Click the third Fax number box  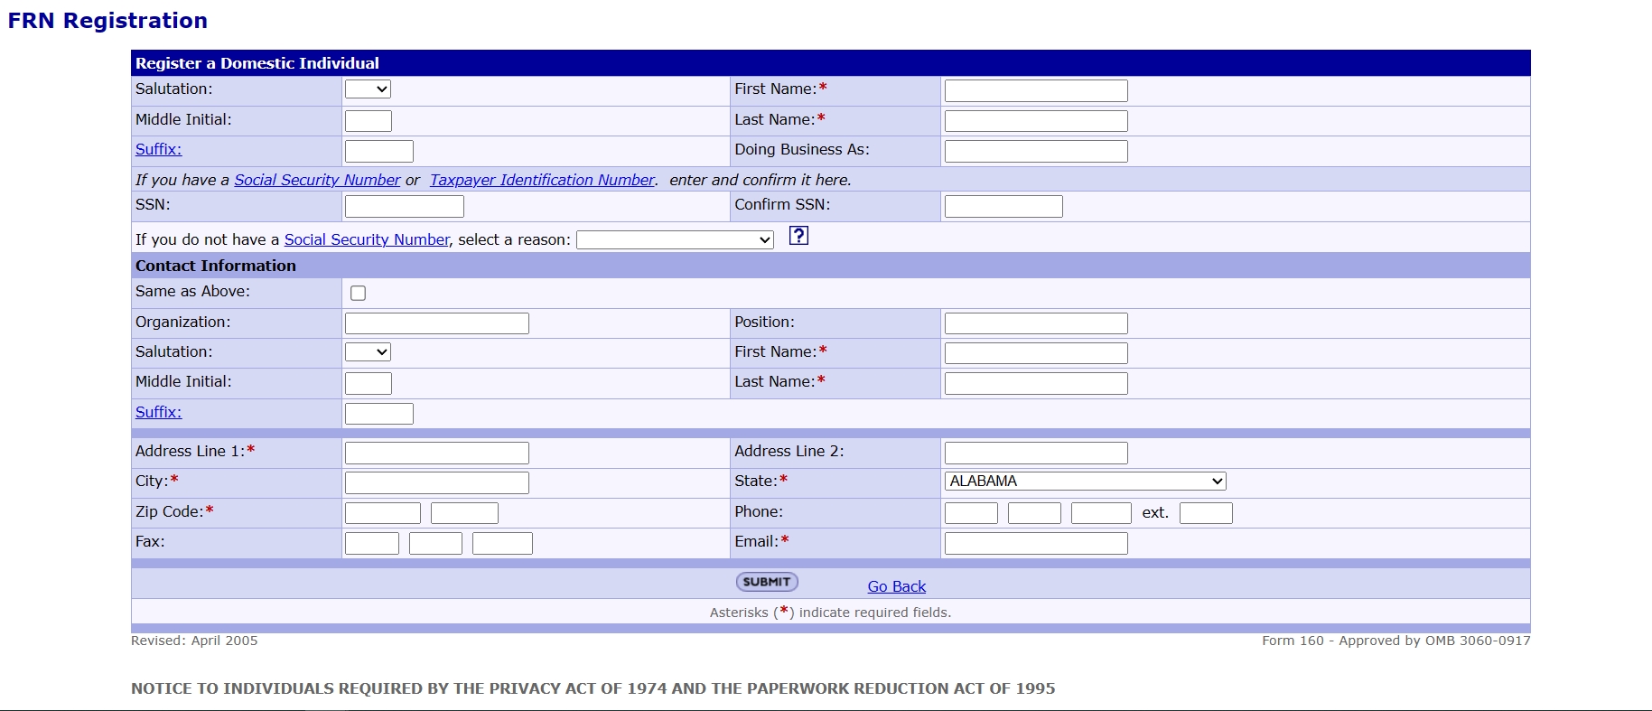502,543
